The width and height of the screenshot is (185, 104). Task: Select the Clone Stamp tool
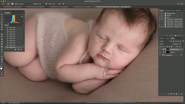click(2, 34)
